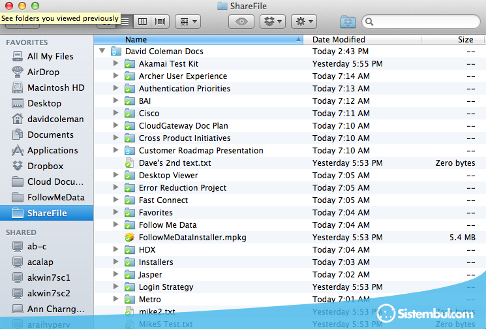Screen dimensions: 486x329
Task: Click the FAVORITES sidebar heading
Action: (27, 42)
